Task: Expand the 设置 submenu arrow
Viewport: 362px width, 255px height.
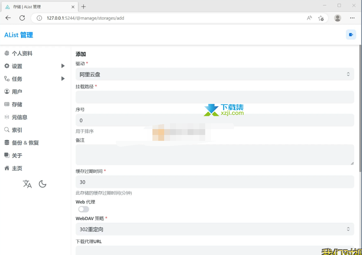Action: click(63, 66)
